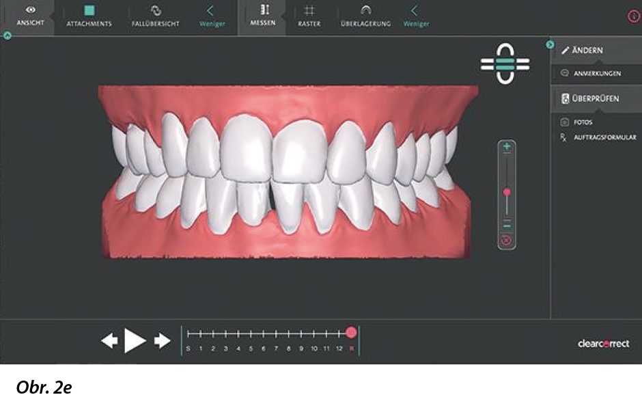The width and height of the screenshot is (642, 410).
Task: Click the zoom-in plus icon
Action: point(507,147)
